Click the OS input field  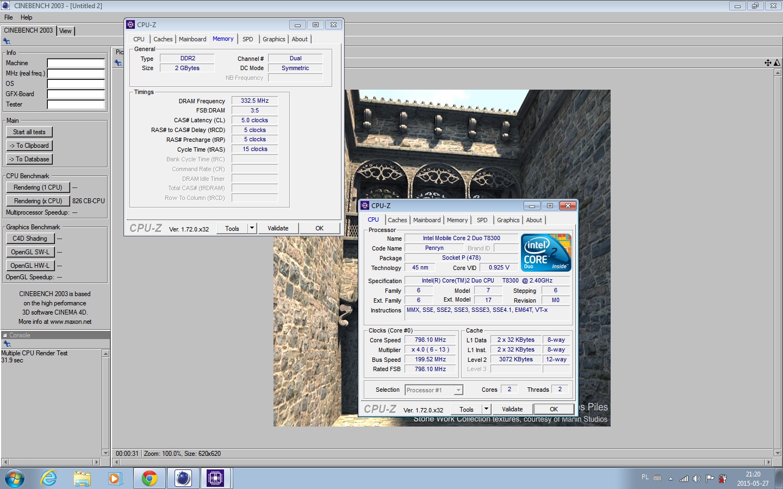pos(76,84)
